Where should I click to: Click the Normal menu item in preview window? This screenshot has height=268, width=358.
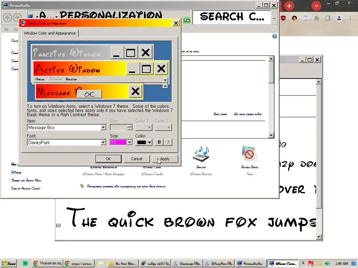[40, 79]
